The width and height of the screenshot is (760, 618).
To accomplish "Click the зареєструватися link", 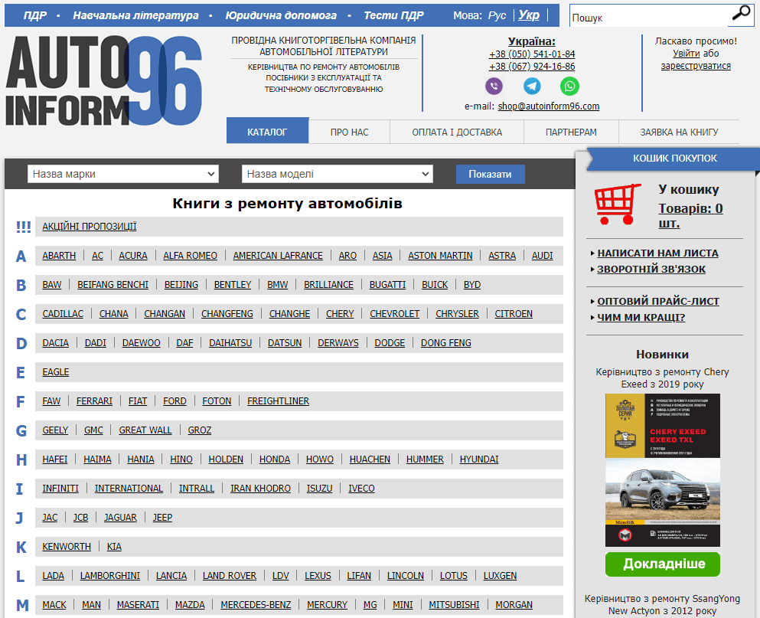I will click(696, 66).
